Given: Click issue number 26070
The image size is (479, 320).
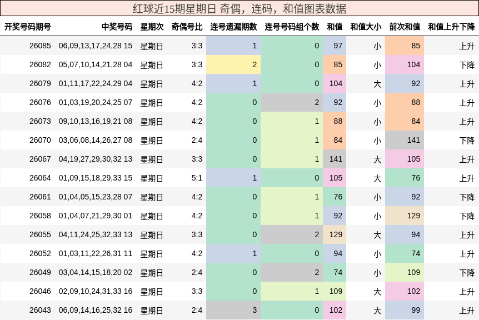Looking at the screenshot, I should (x=40, y=140).
